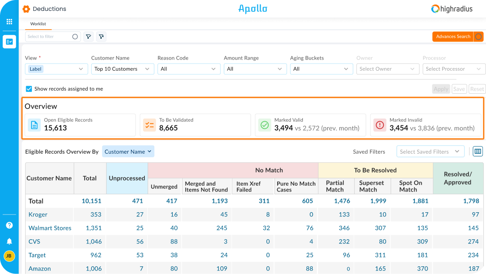Screen dimensions: 486x274
Task: Click the help question mark icon
Action: [9, 225]
